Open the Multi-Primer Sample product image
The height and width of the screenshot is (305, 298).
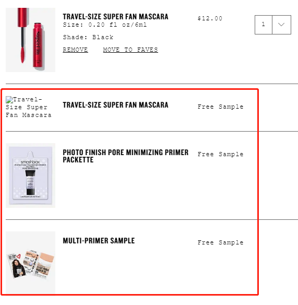30,262
